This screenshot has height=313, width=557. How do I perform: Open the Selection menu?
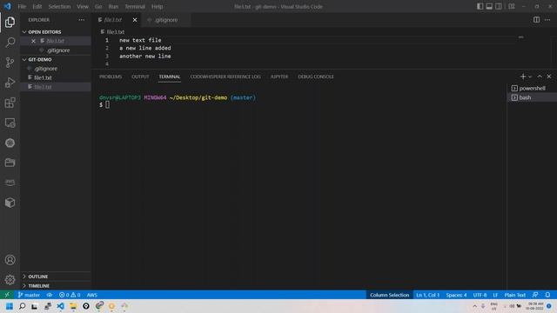(x=59, y=6)
